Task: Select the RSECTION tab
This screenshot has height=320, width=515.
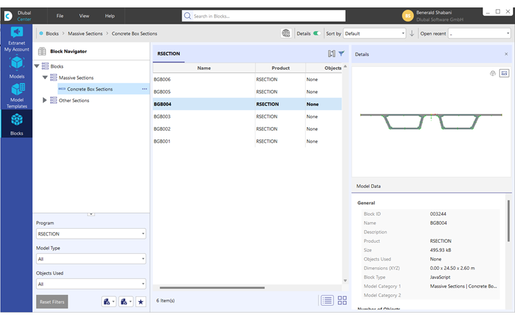Action: point(169,53)
